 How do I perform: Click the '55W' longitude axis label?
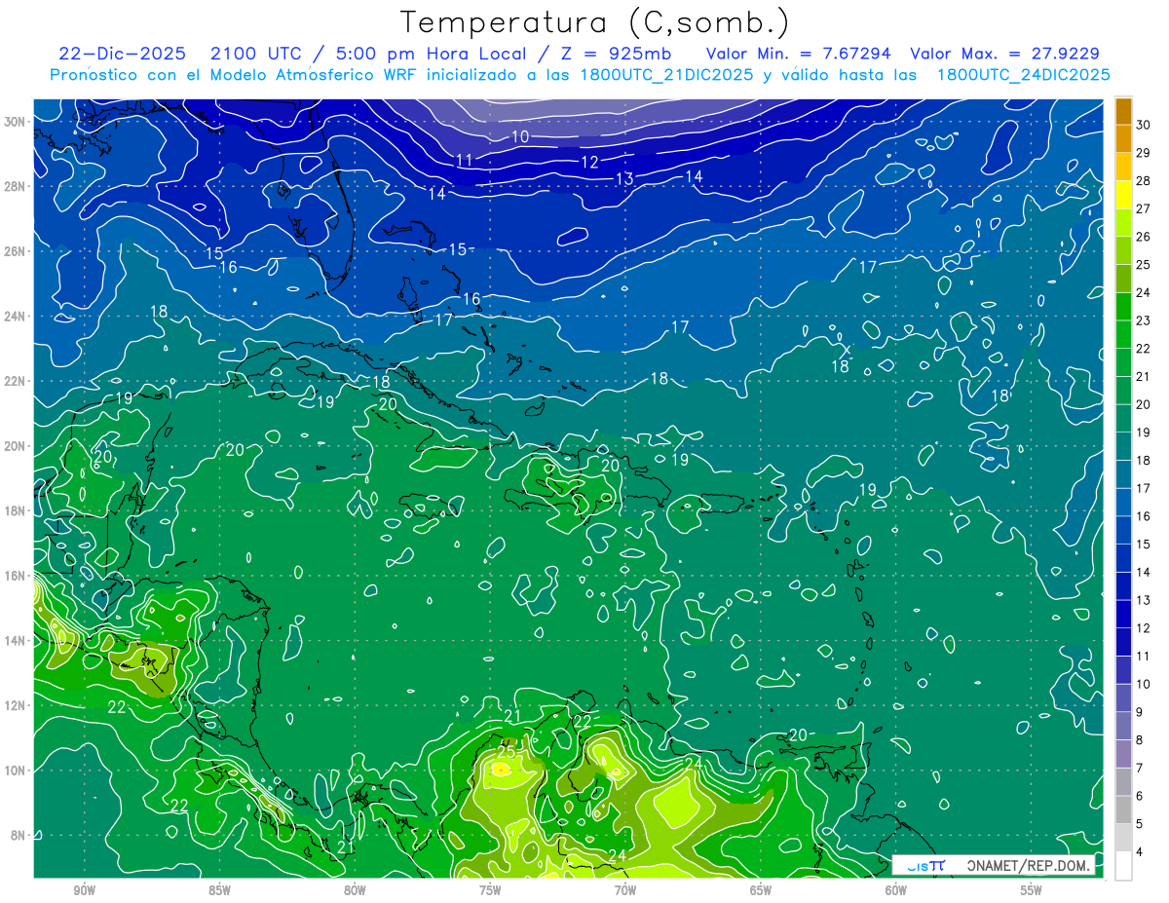1032,890
